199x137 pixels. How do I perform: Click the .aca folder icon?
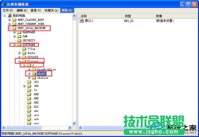pos(29,115)
